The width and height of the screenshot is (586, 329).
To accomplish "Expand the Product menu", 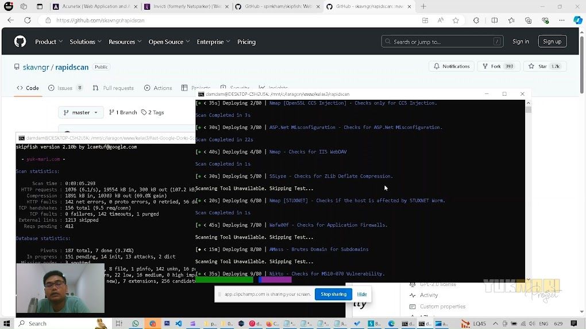I will click(49, 42).
